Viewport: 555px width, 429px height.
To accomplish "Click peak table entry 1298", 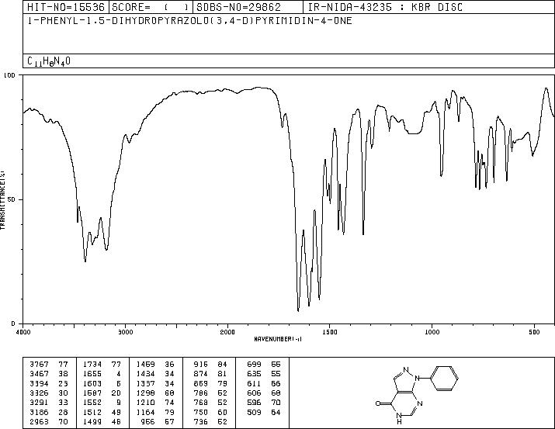I will pos(145,393).
